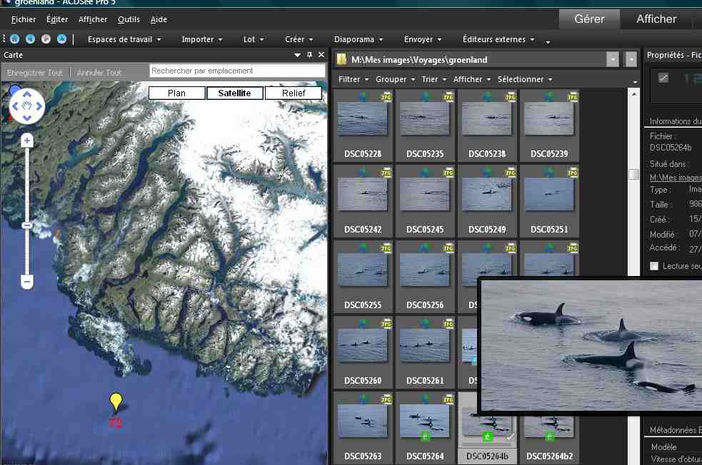The height and width of the screenshot is (465, 702).
Task: Open the Lot dropdown
Action: 254,39
